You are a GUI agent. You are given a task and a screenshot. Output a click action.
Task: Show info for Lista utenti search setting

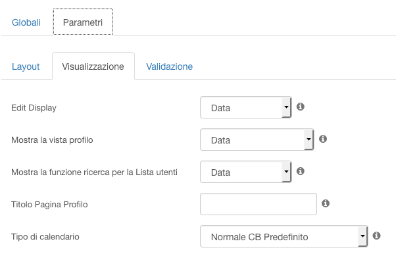click(300, 171)
